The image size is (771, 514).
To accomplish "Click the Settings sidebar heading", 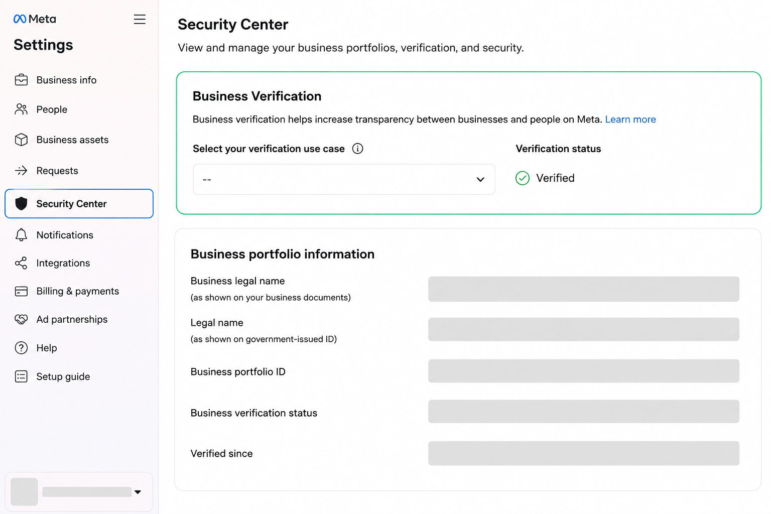I will tap(43, 45).
